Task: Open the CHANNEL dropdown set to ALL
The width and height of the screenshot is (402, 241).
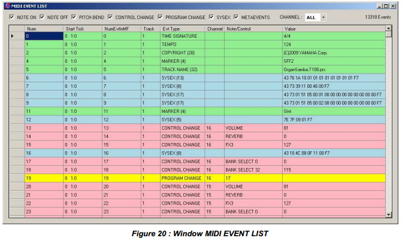Action: [x=324, y=18]
